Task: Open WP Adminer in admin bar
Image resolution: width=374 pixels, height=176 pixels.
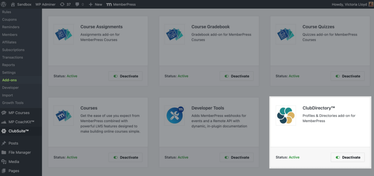Action: click(46, 4)
